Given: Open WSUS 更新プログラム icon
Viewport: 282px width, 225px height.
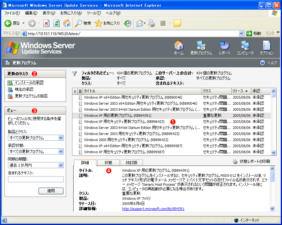Looking at the screenshot, I should [x=201, y=46].
